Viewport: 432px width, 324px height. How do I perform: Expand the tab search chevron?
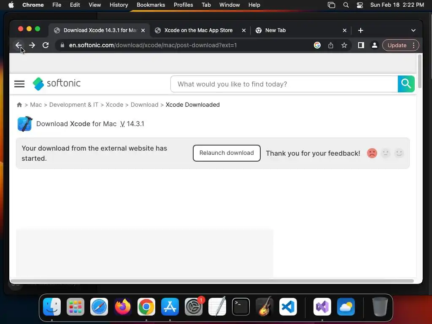[x=413, y=30]
